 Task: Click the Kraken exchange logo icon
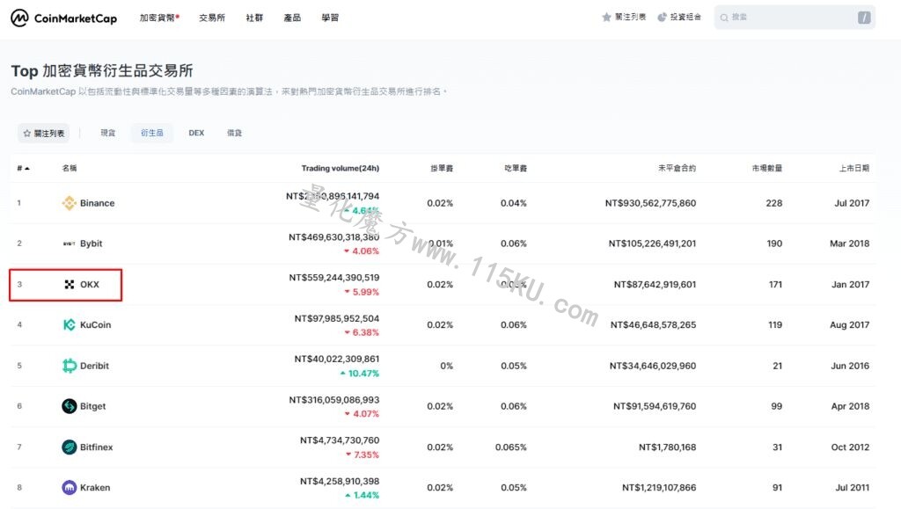[69, 488]
